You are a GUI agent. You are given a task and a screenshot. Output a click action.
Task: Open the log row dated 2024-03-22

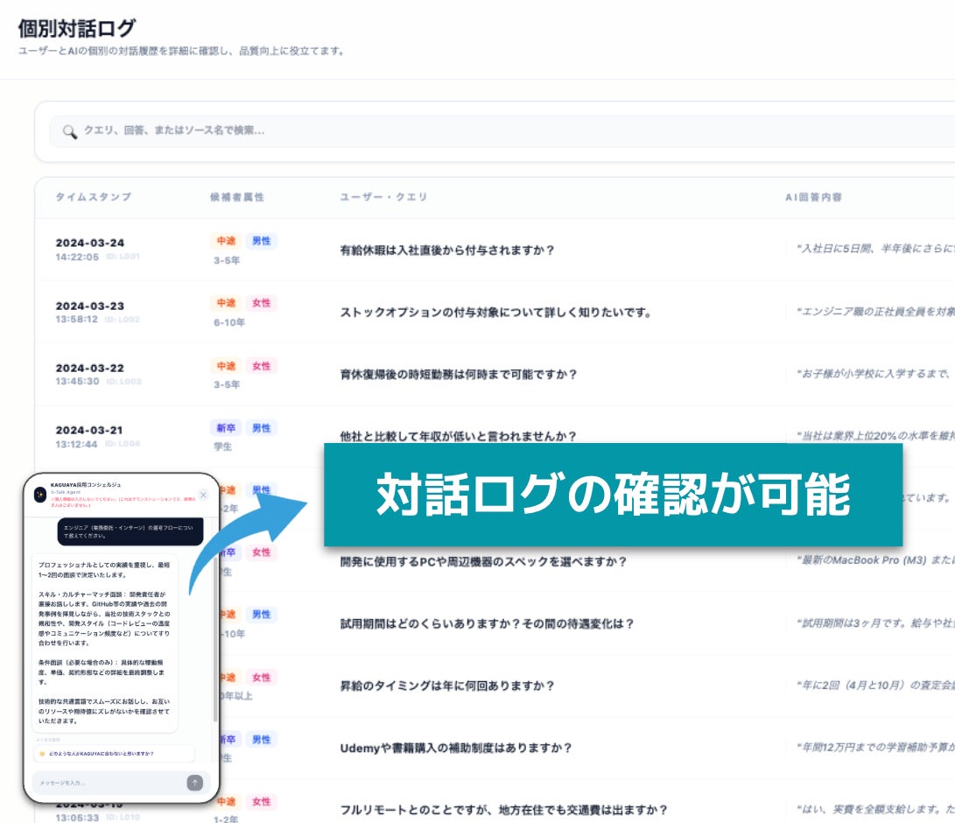point(495,374)
